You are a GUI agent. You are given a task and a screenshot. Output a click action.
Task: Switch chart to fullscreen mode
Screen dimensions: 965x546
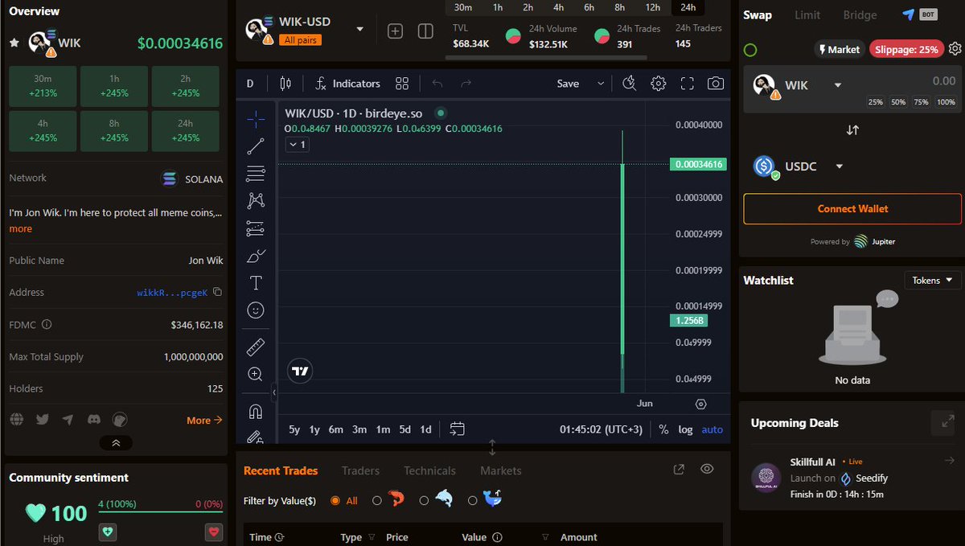coord(687,84)
